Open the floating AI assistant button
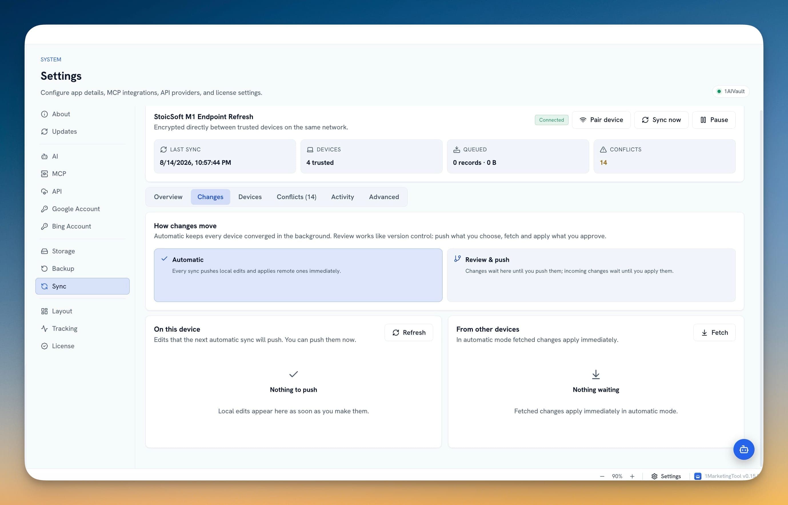The width and height of the screenshot is (788, 505). [x=743, y=449]
